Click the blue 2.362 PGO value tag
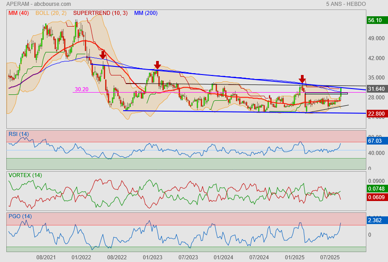The height and width of the screenshot is (262, 388). coord(375,220)
